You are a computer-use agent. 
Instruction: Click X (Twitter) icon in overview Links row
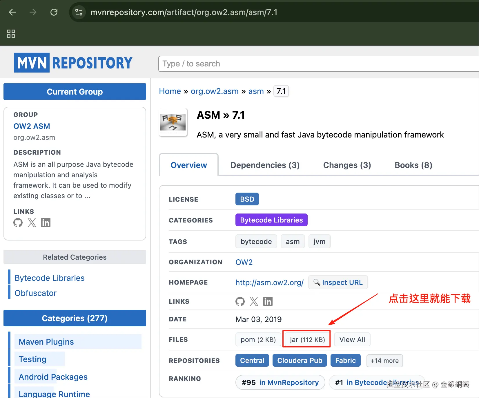click(254, 301)
